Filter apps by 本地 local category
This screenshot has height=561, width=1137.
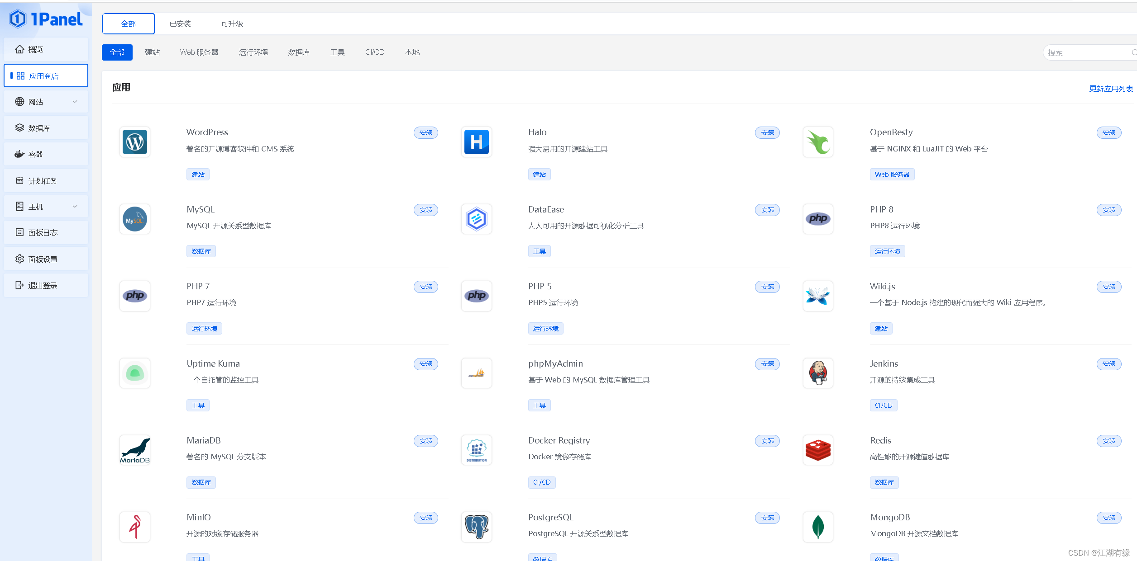click(412, 52)
